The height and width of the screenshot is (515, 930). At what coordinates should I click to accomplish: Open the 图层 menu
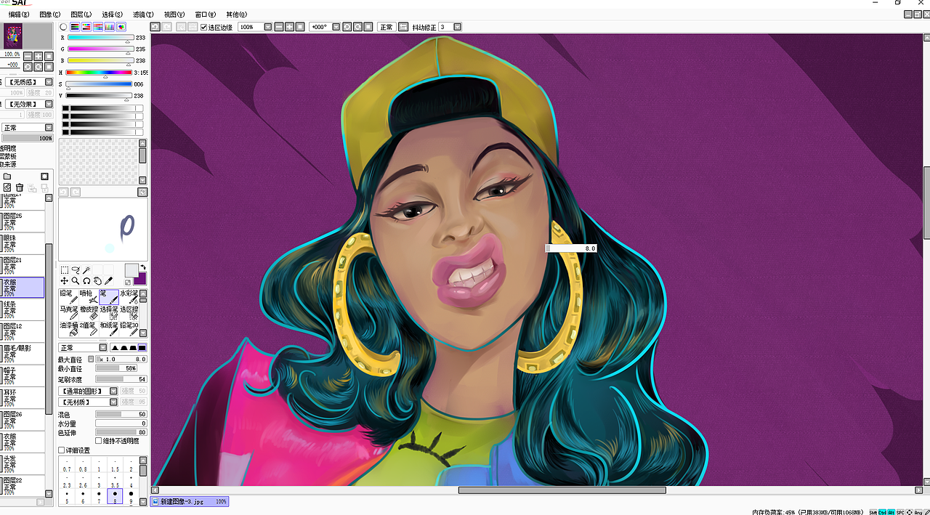click(x=81, y=15)
